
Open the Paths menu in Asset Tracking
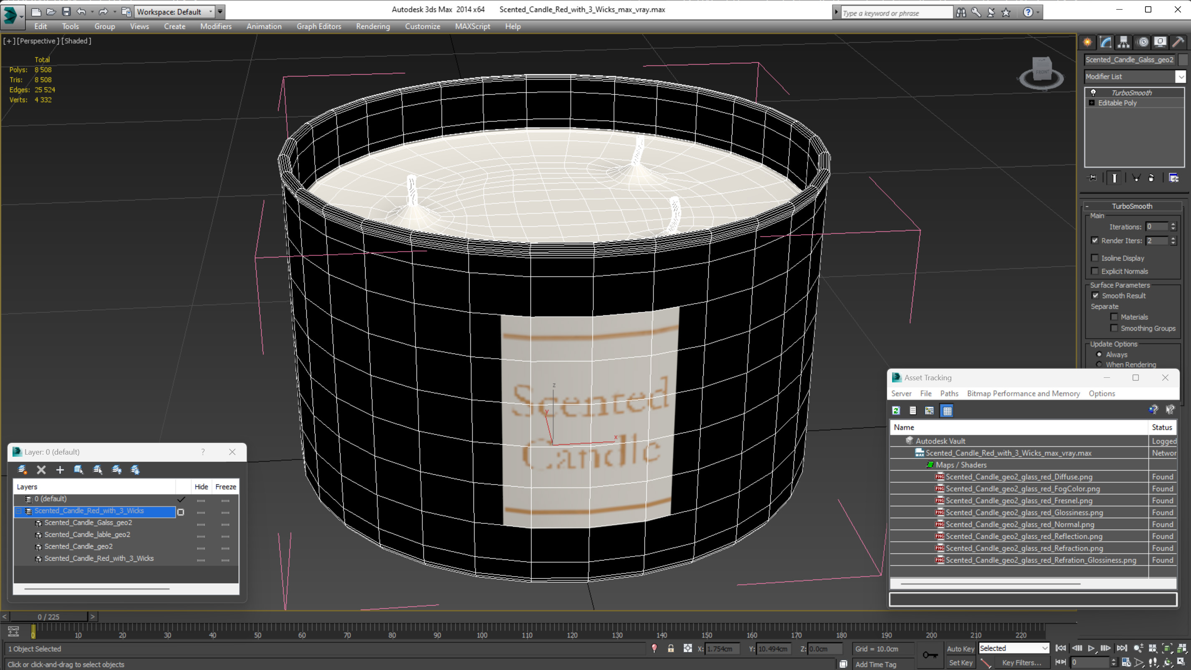pyautogui.click(x=949, y=394)
